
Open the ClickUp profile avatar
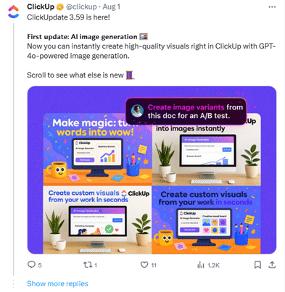(x=13, y=12)
